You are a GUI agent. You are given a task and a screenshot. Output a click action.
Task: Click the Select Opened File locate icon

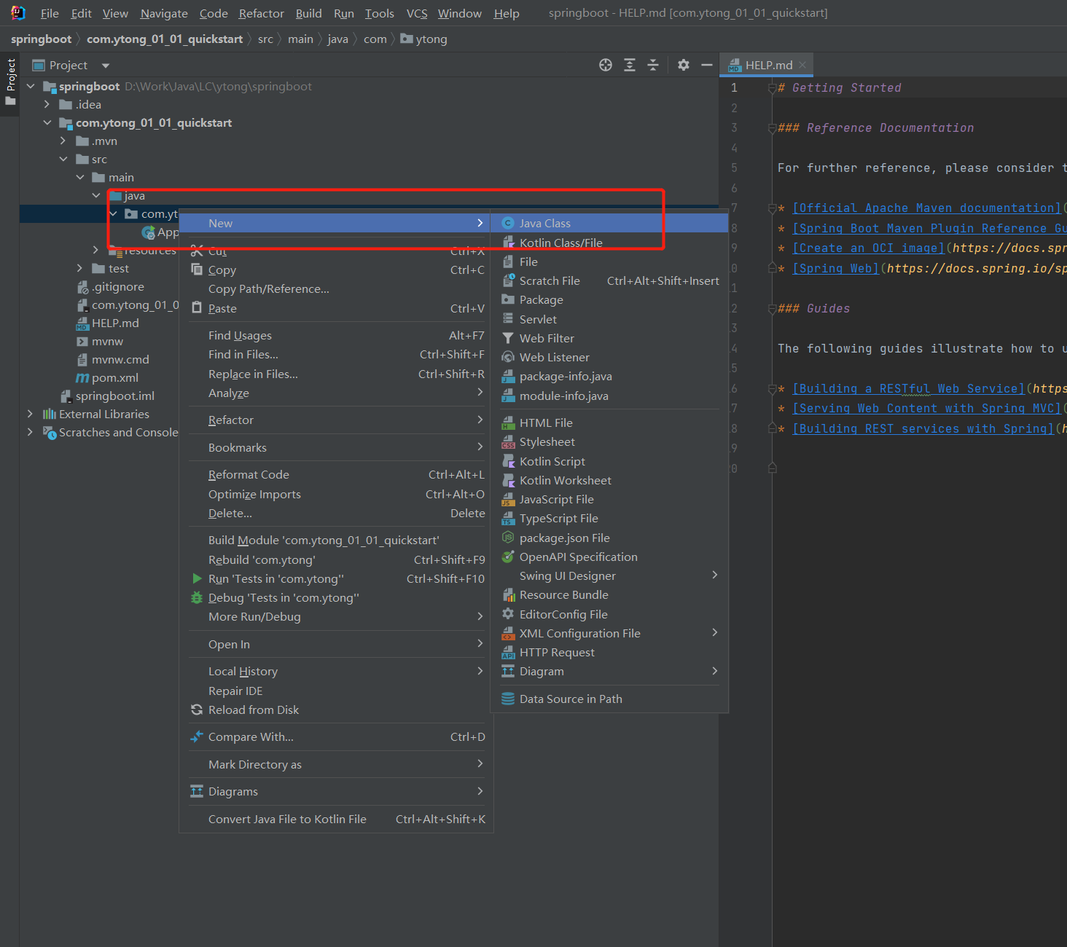[x=606, y=65]
